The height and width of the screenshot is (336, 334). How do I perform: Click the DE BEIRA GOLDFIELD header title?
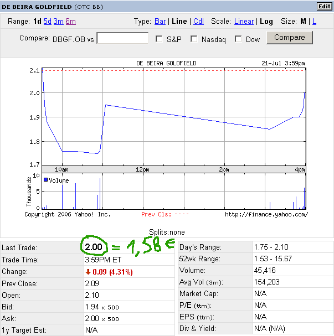coord(37,7)
